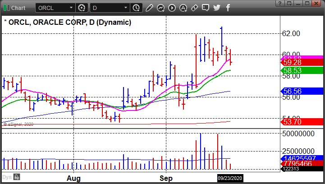Click the red 7795466 volume label
Image resolution: width=325 pixels, height=184 pixels.
tap(302, 163)
